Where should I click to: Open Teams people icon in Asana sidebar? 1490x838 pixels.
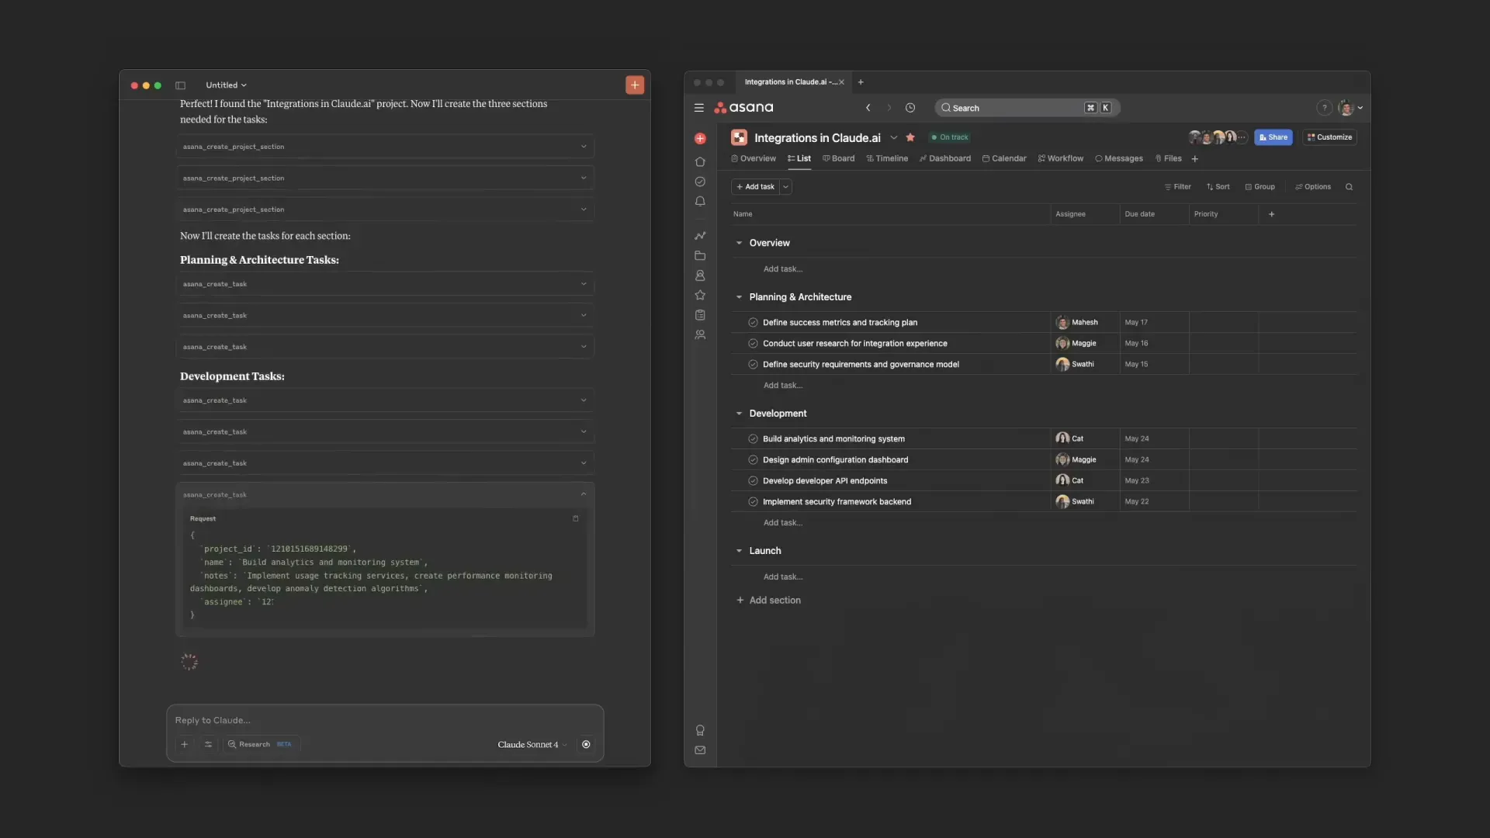pos(700,335)
